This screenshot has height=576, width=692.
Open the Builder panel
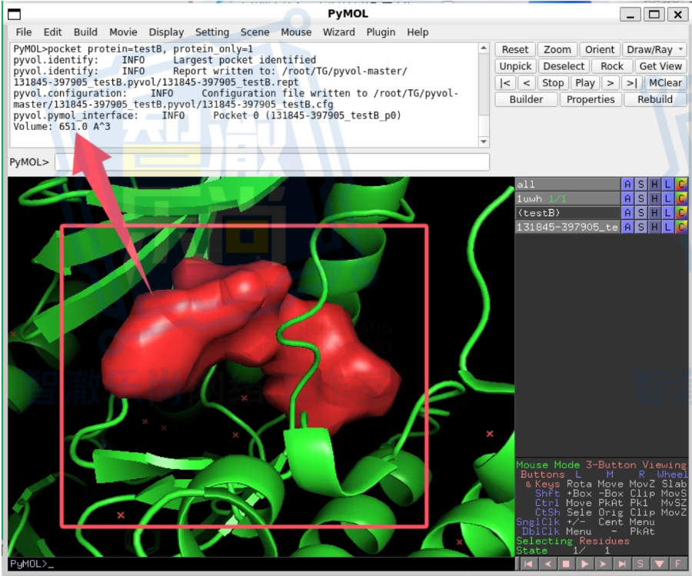[x=526, y=99]
